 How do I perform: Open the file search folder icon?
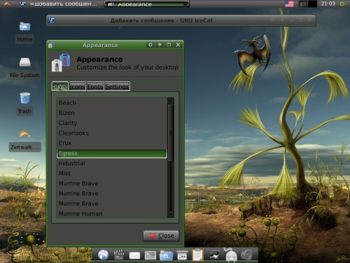click(x=166, y=255)
